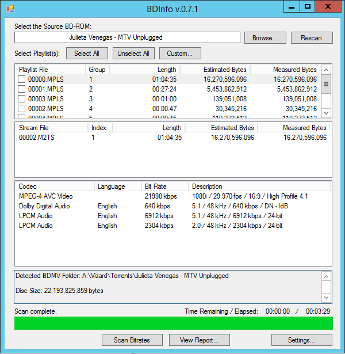Open the Custom... playlist dialog
Image resolution: width=345 pixels, height=354 pixels.
180,54
